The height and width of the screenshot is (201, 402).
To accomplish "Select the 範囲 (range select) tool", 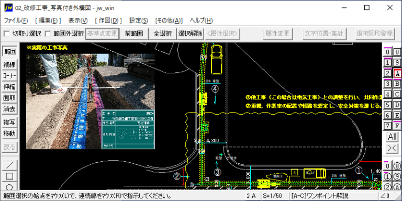I will [x=10, y=51].
